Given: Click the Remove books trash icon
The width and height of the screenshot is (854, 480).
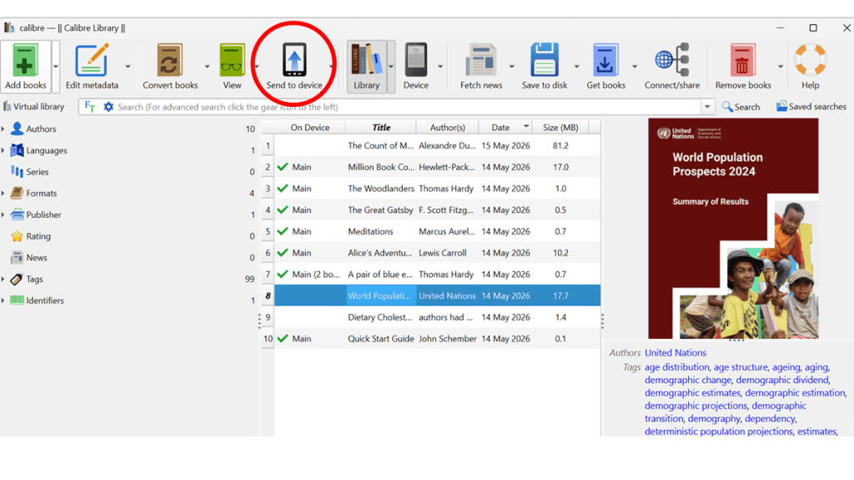Looking at the screenshot, I should click(742, 60).
